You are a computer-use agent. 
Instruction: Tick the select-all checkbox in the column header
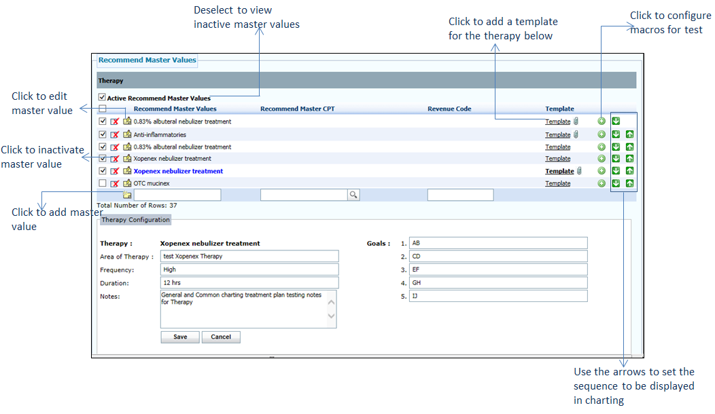point(103,109)
